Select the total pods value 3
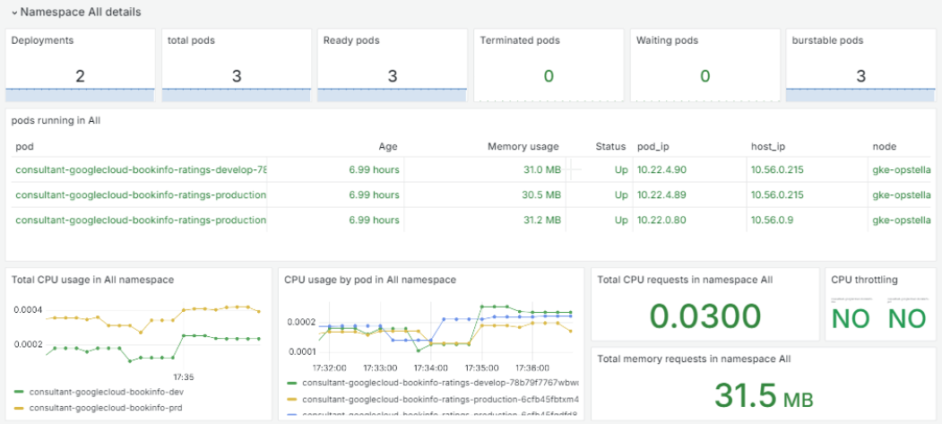 tap(237, 76)
